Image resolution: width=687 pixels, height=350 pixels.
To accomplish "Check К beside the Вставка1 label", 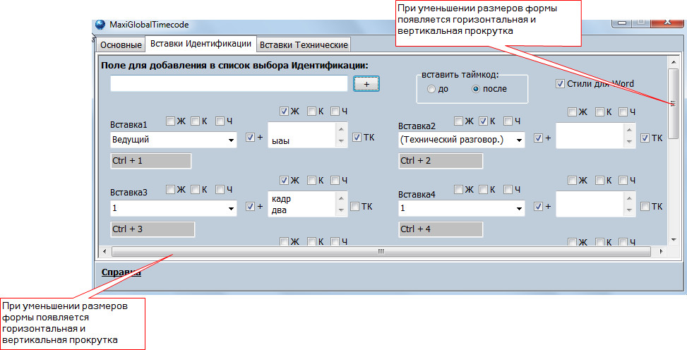I will pyautogui.click(x=195, y=121).
